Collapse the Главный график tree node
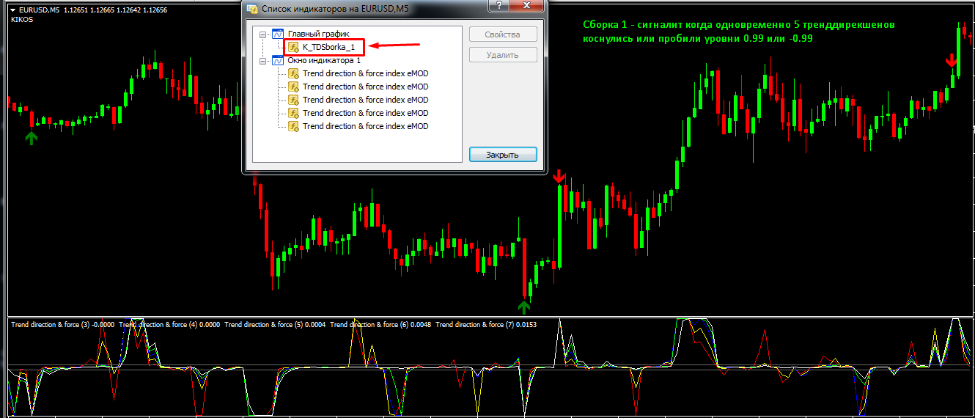 pos(263,34)
